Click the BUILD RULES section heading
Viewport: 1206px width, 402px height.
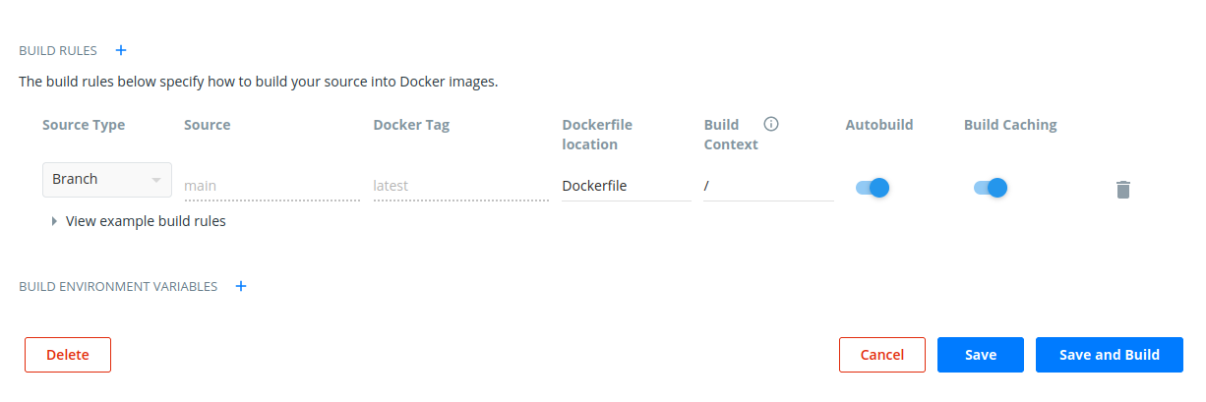(x=58, y=50)
